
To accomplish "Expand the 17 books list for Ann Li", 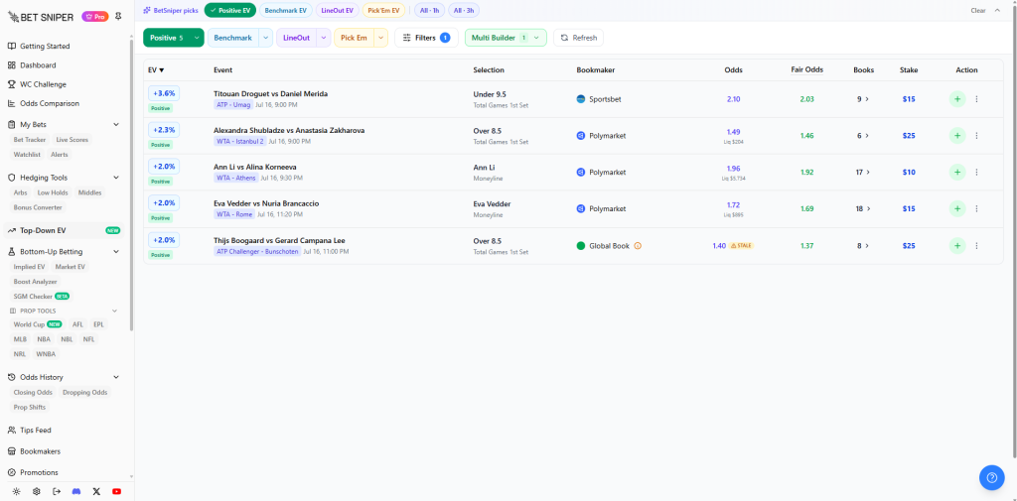I will (863, 172).
